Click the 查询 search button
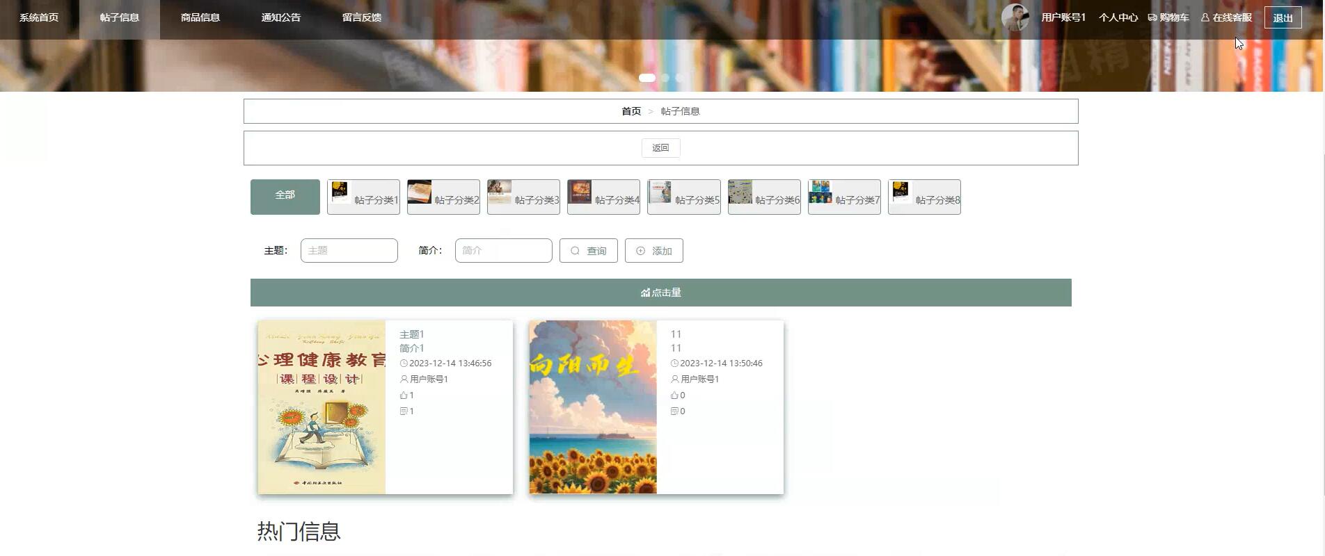The width and height of the screenshot is (1325, 556). tap(589, 250)
